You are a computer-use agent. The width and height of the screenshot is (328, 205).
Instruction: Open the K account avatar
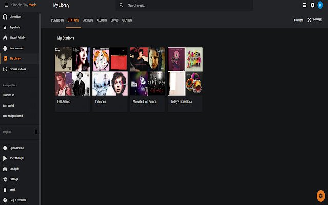tap(320, 5)
